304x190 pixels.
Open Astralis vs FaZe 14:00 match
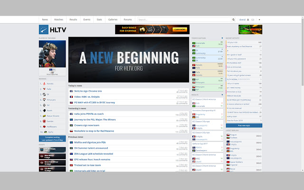click(207, 66)
